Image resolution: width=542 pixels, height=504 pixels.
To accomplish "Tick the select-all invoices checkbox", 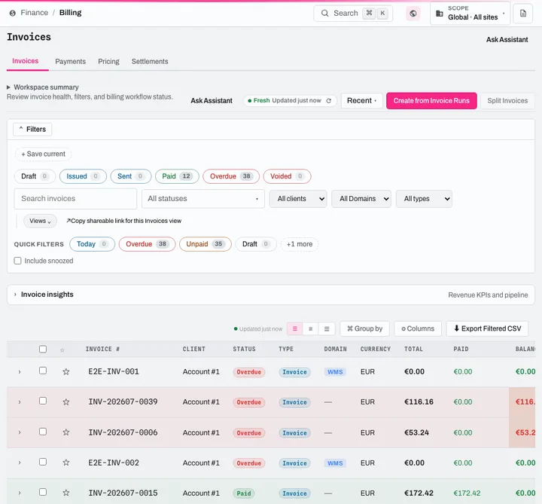I will pos(43,349).
